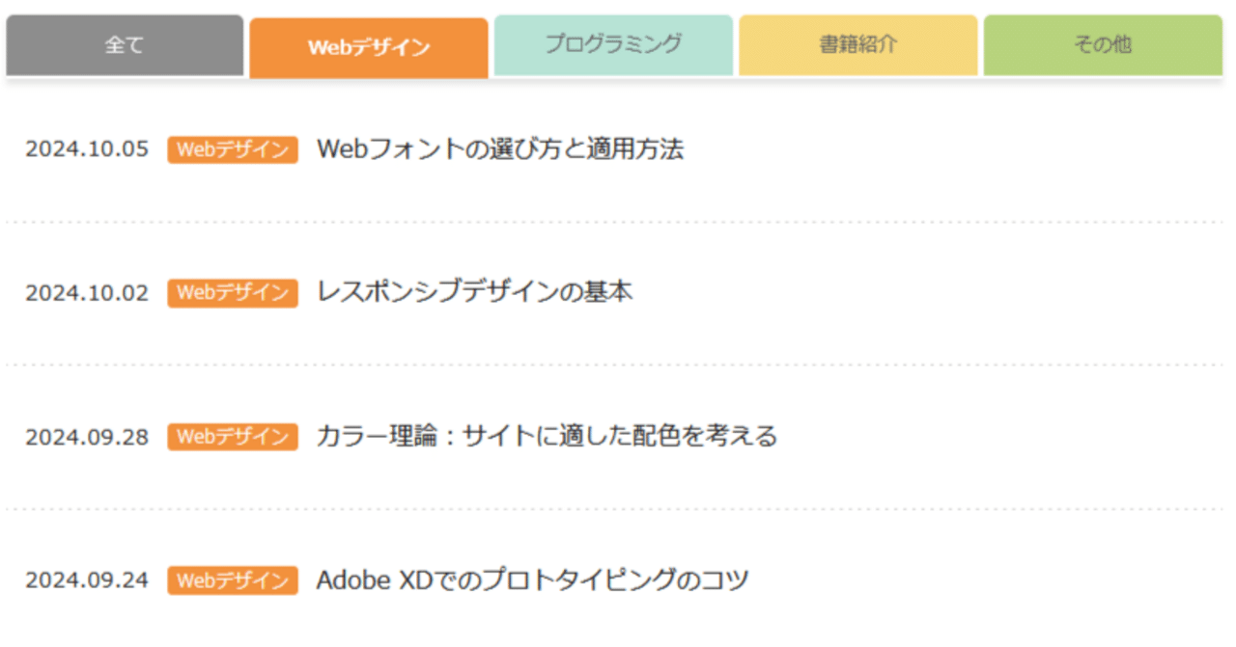
Task: Open the プログラミング category tab
Action: click(613, 44)
